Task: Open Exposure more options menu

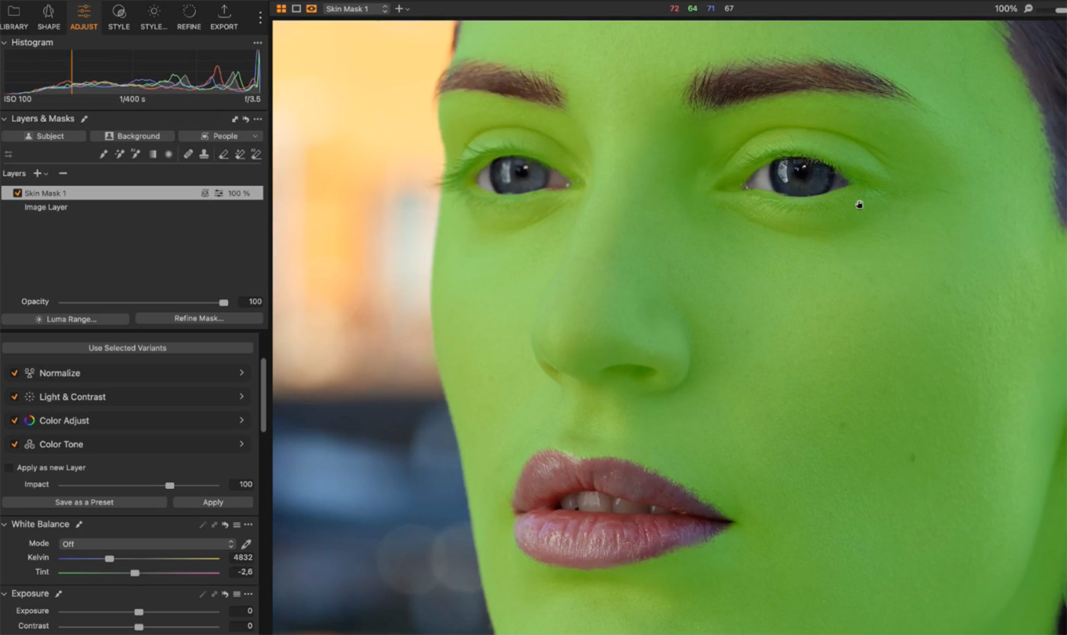Action: click(x=248, y=594)
